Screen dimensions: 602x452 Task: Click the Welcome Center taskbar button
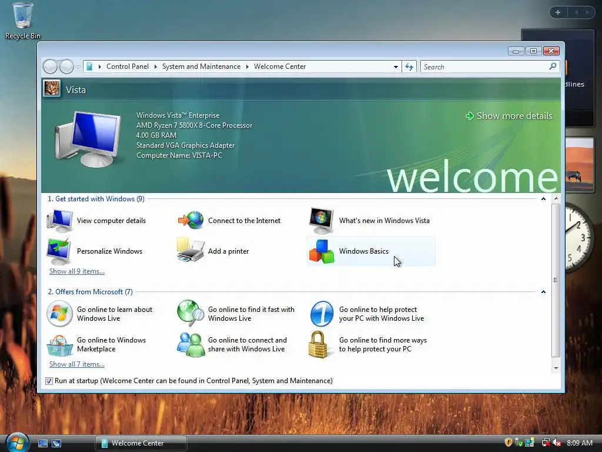click(x=141, y=443)
